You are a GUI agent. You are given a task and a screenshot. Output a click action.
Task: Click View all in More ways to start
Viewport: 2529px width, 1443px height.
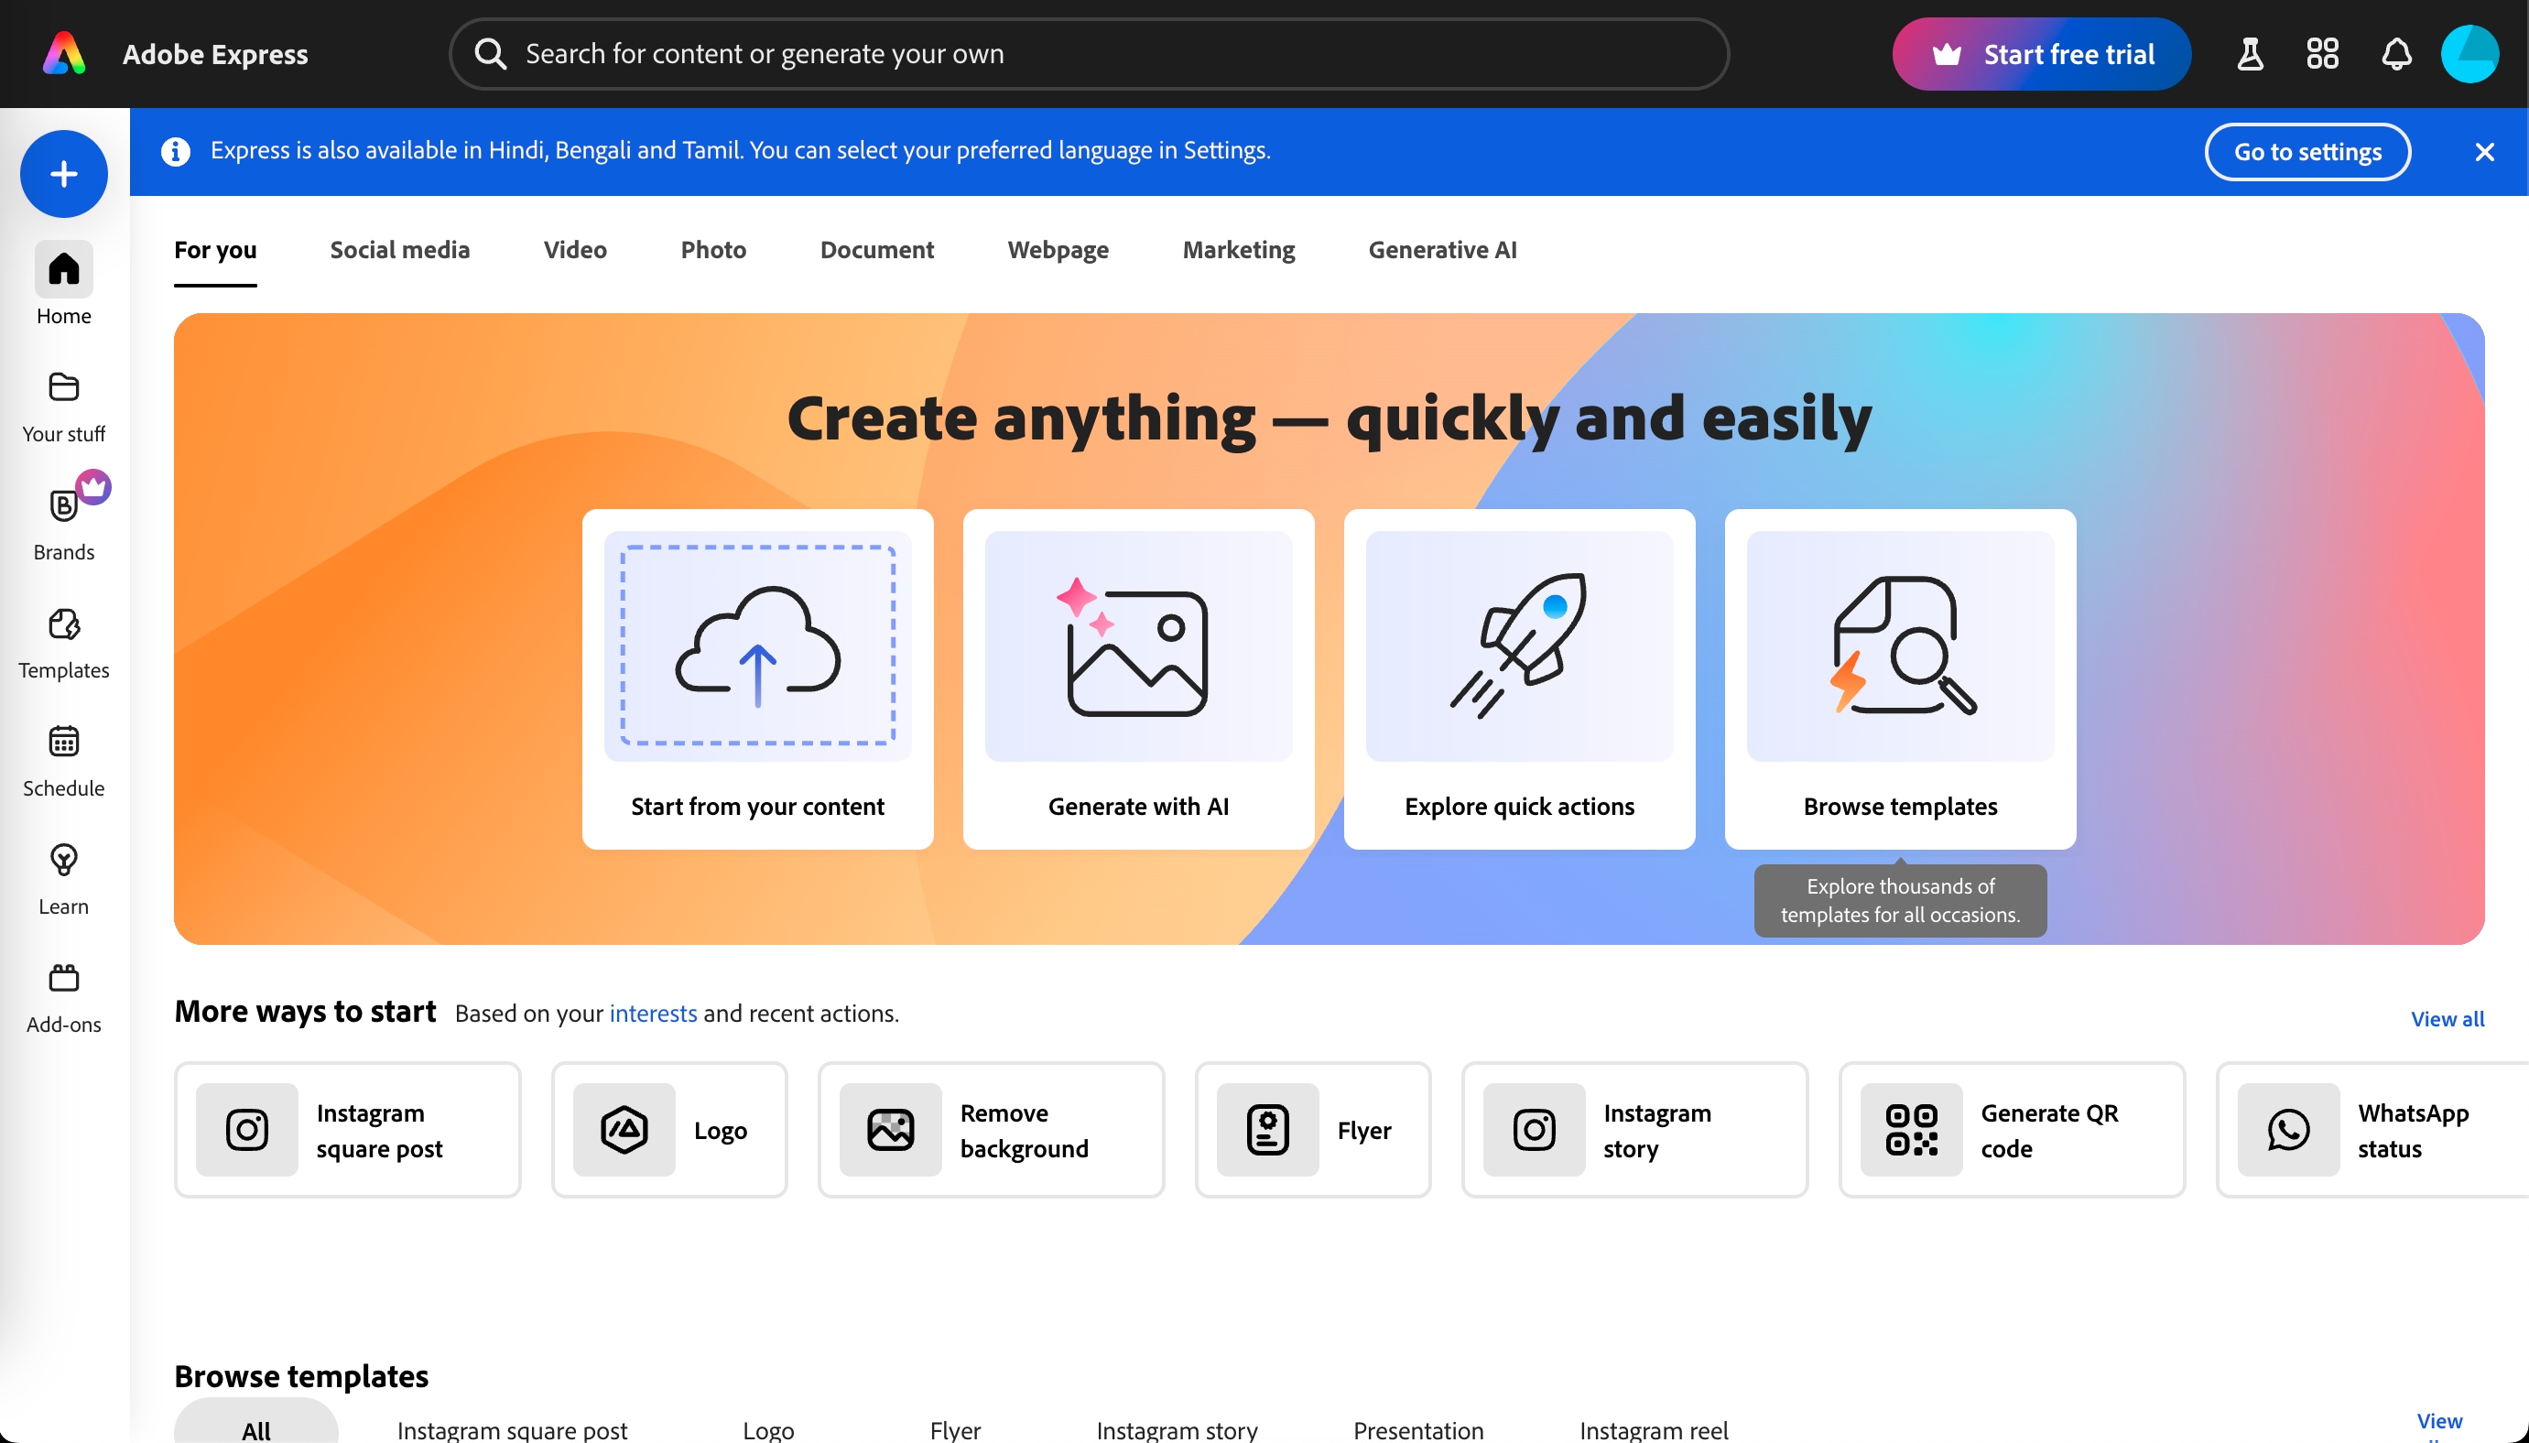point(2447,1019)
